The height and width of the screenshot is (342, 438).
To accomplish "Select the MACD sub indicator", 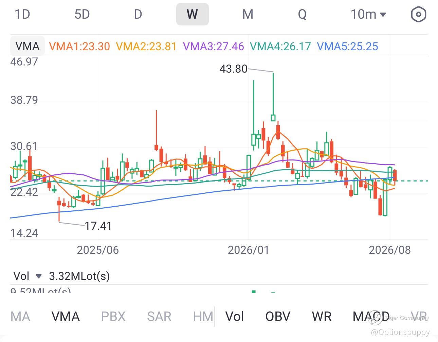I will (x=371, y=317).
